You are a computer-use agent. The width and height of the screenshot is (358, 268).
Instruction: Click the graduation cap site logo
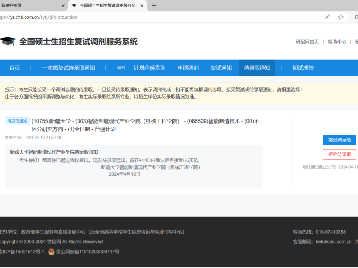point(8,41)
